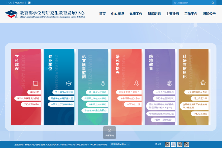Click the graduation cap icon on 专业学位 card

(69, 83)
